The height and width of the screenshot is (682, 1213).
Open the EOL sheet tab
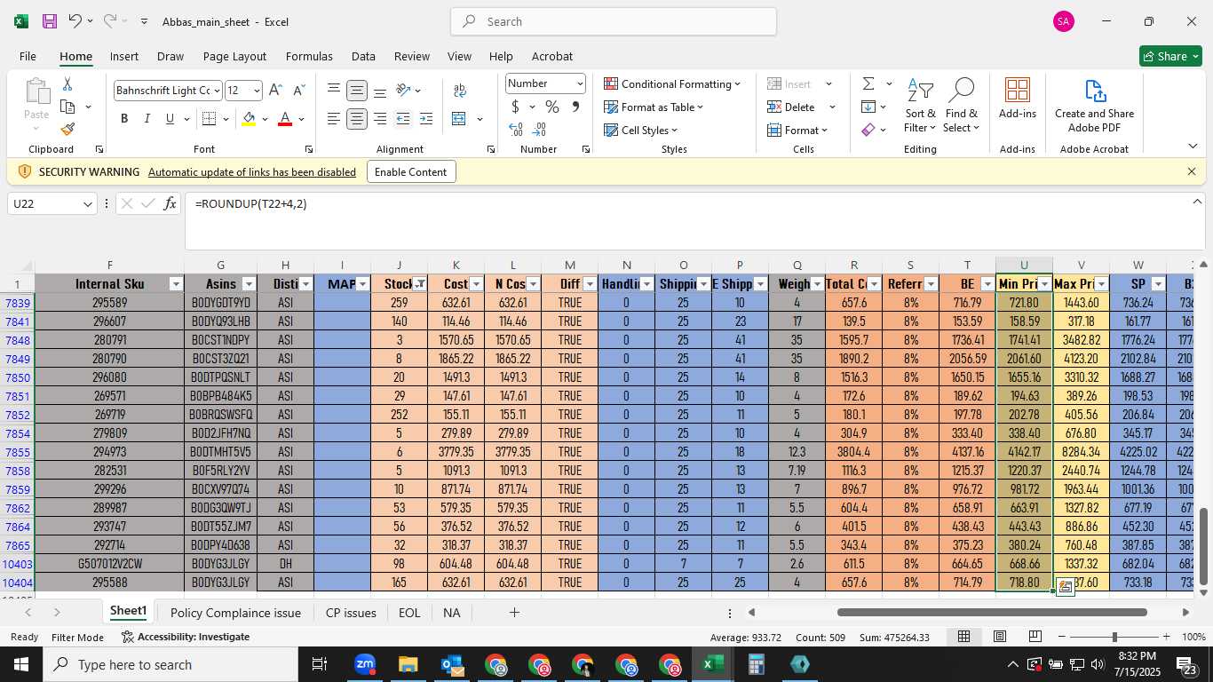point(409,613)
